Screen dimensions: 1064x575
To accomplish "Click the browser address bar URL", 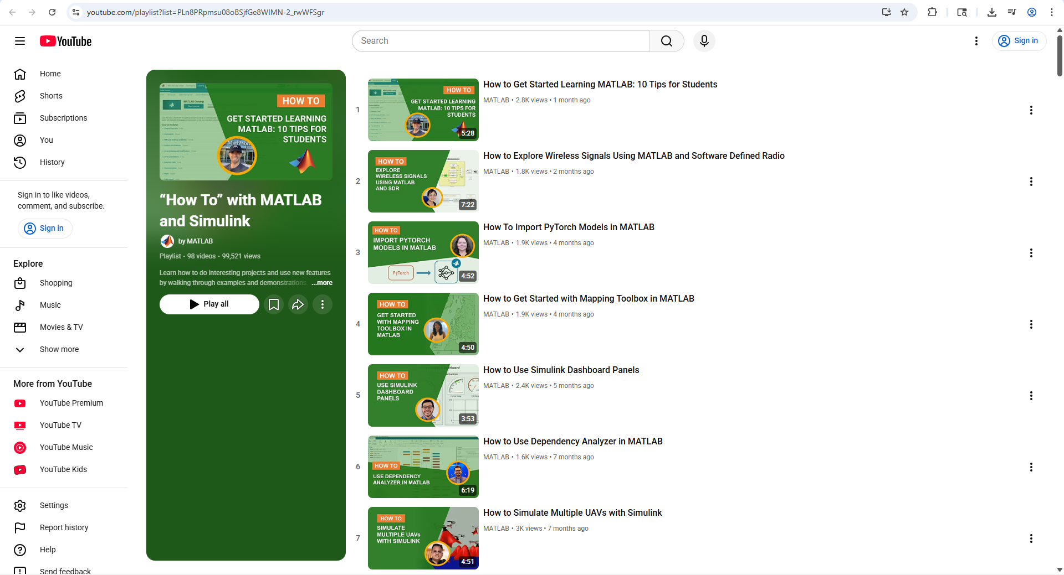I will pos(206,12).
